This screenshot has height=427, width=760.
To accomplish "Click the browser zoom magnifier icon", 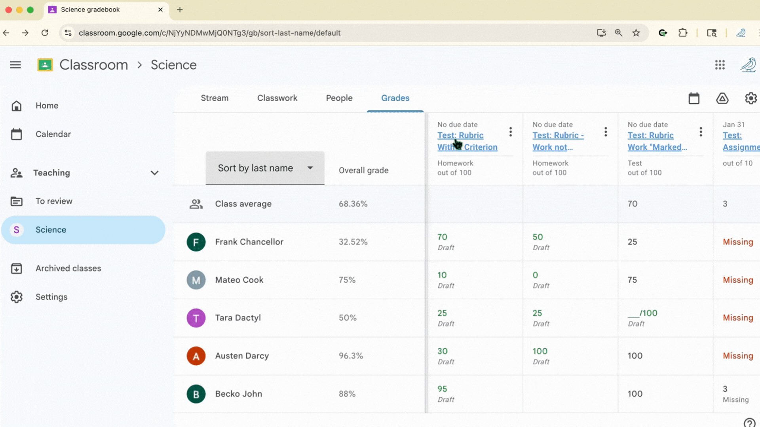I will (x=619, y=33).
